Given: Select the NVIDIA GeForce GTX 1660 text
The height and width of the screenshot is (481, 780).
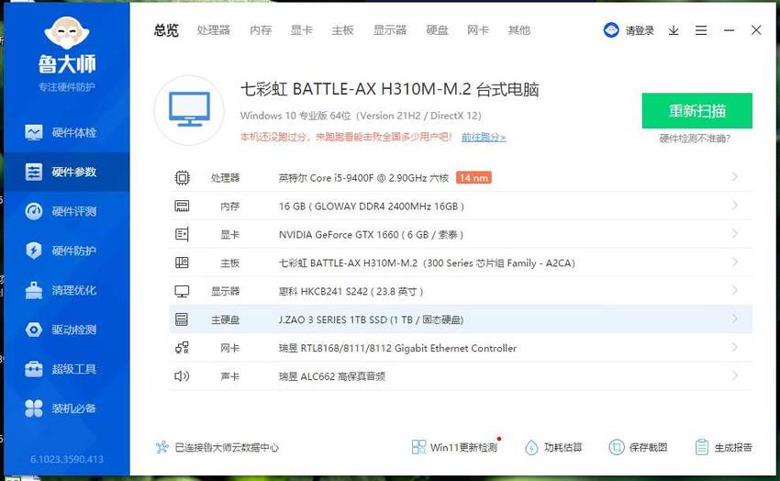Looking at the screenshot, I should click(x=371, y=234).
